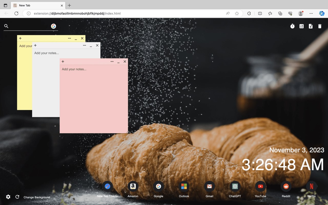Click the gray note's plus icon
The image size is (328, 205).
[35, 45]
